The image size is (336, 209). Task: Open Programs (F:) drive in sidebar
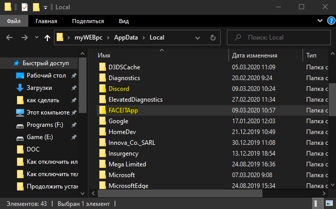(x=45, y=125)
